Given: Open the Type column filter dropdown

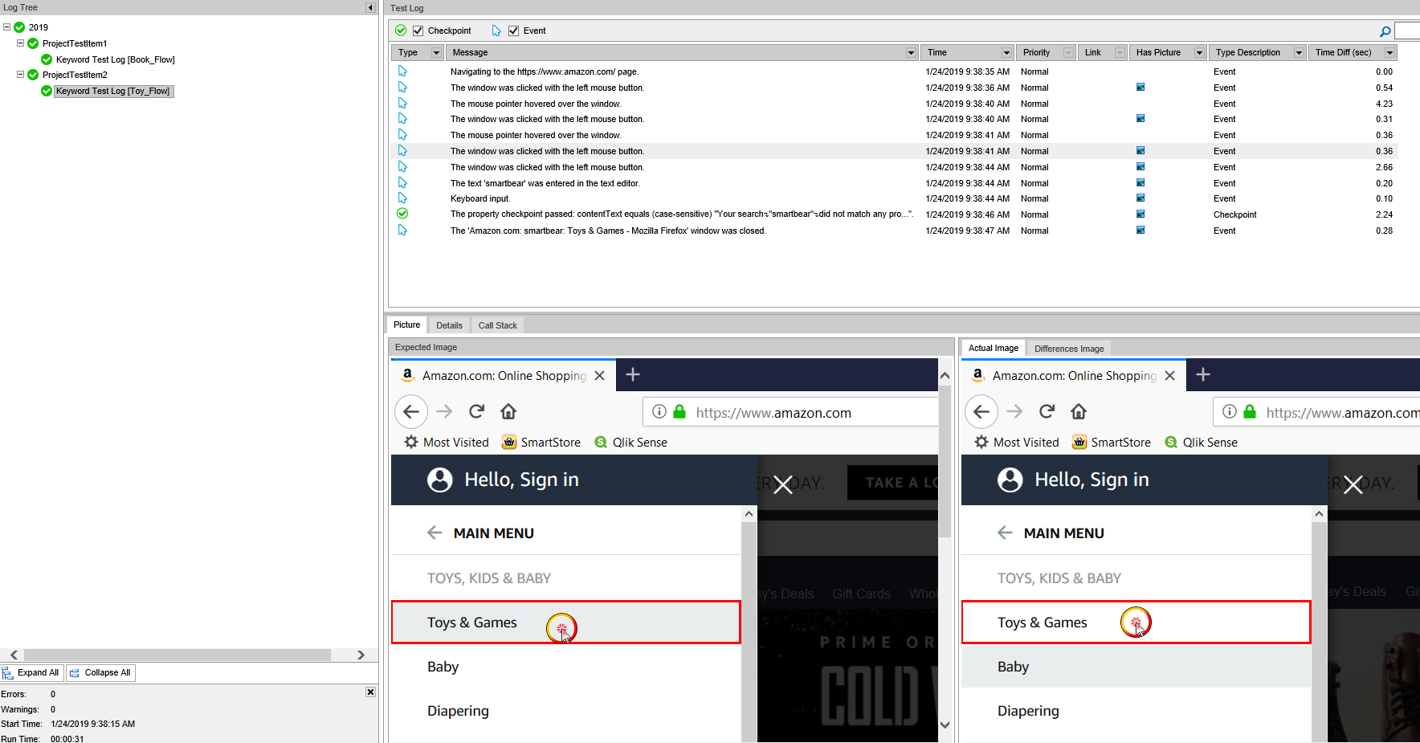Looking at the screenshot, I should coord(437,52).
